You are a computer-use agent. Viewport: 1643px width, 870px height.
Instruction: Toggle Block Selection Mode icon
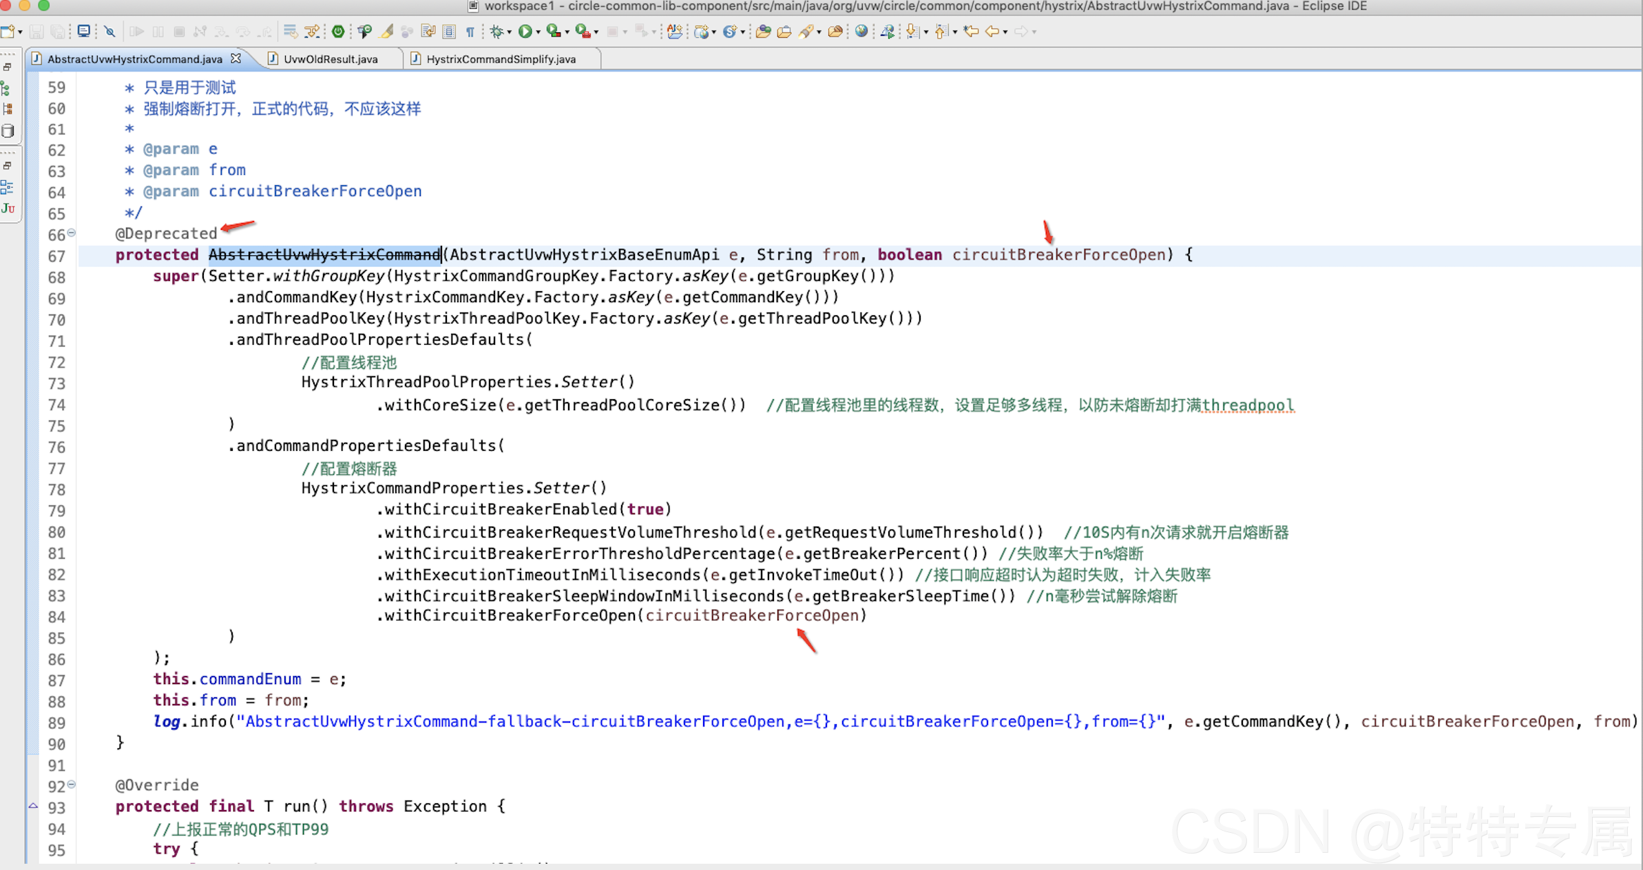449,31
